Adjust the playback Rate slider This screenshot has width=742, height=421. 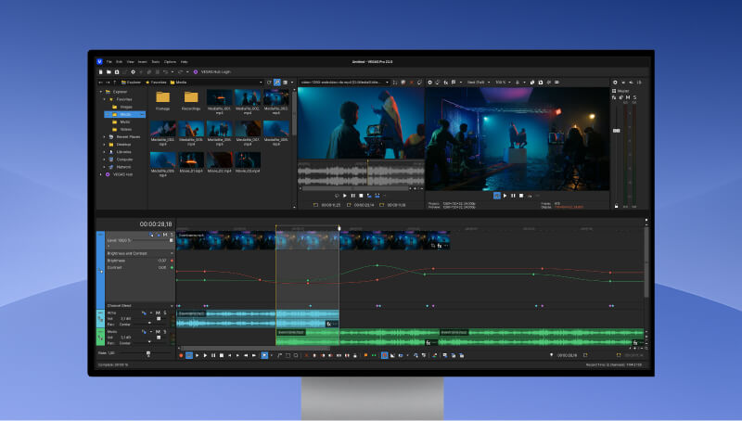148,353
